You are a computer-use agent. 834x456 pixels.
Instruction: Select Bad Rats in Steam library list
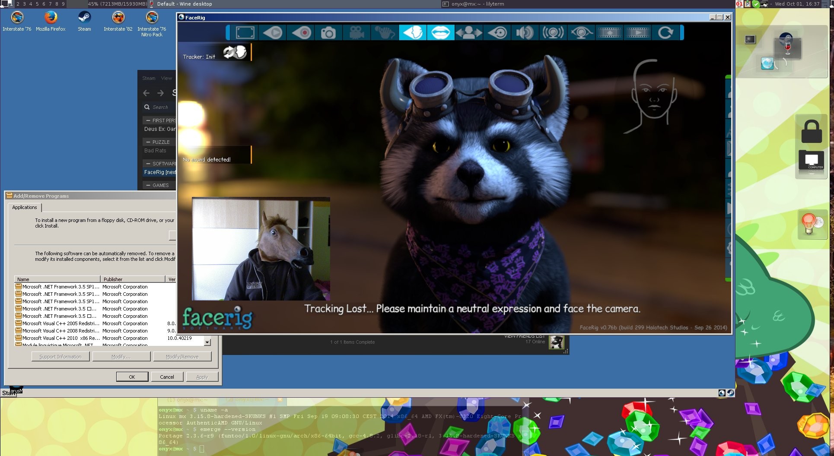[x=155, y=151]
